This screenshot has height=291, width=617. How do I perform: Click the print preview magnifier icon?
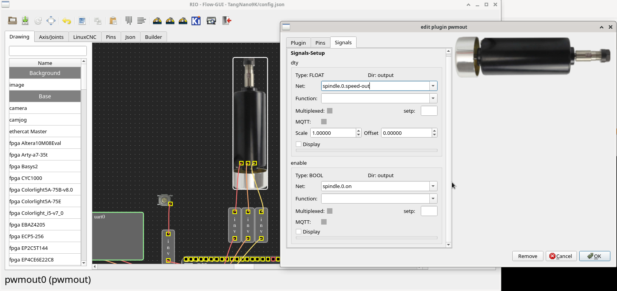pos(211,21)
